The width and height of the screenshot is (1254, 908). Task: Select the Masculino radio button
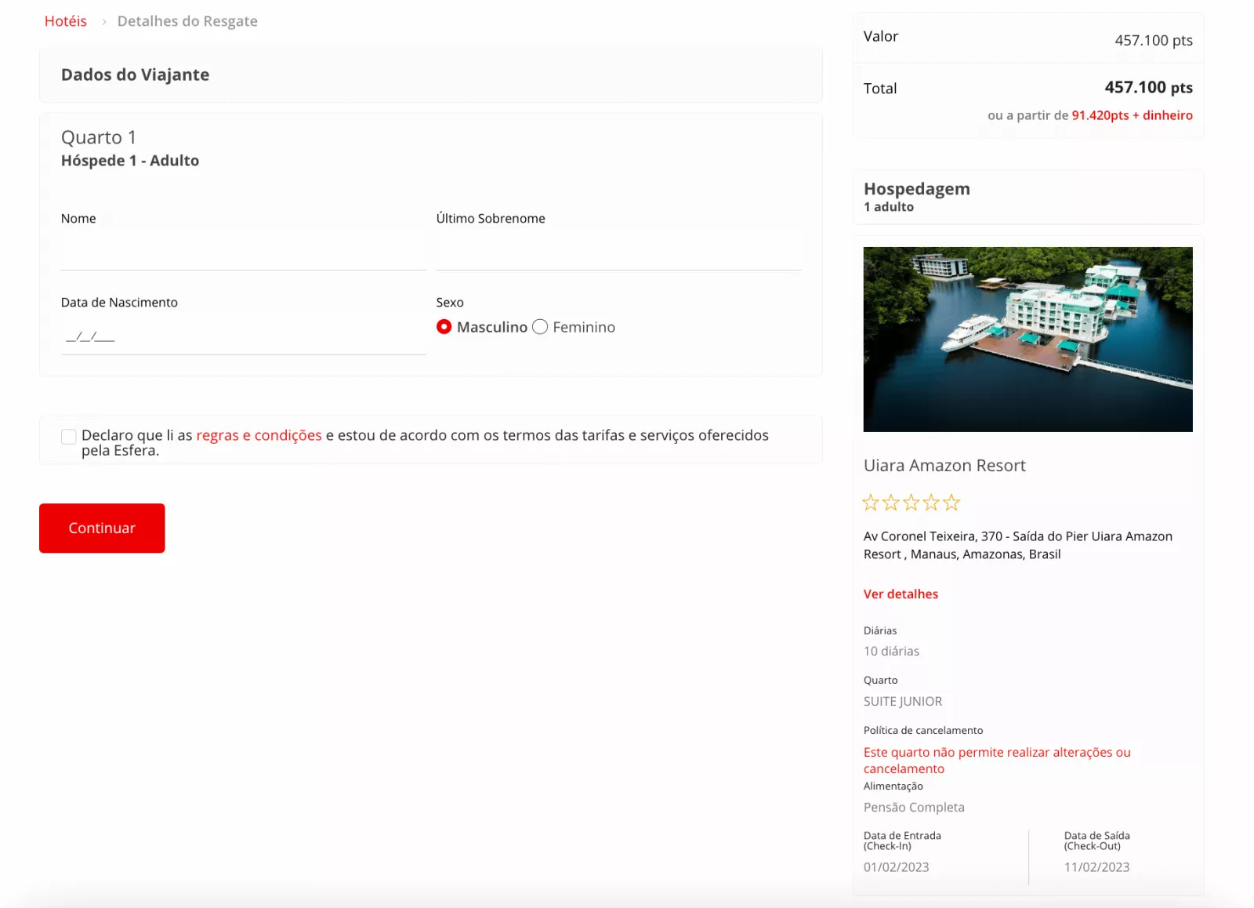[444, 327]
